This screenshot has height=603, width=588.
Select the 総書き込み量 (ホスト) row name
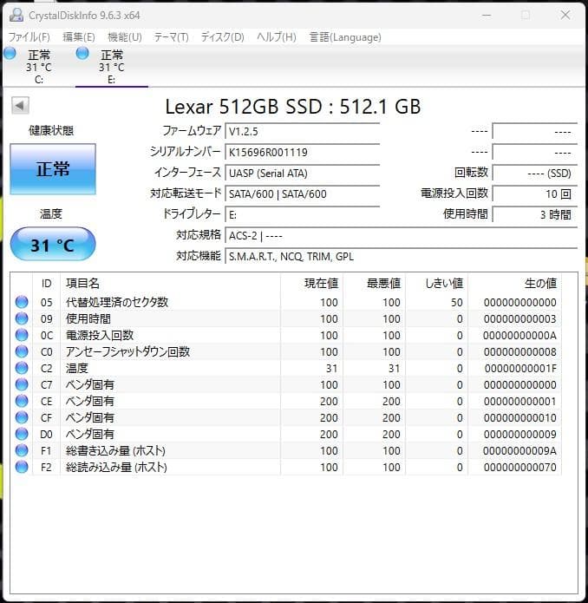point(115,450)
